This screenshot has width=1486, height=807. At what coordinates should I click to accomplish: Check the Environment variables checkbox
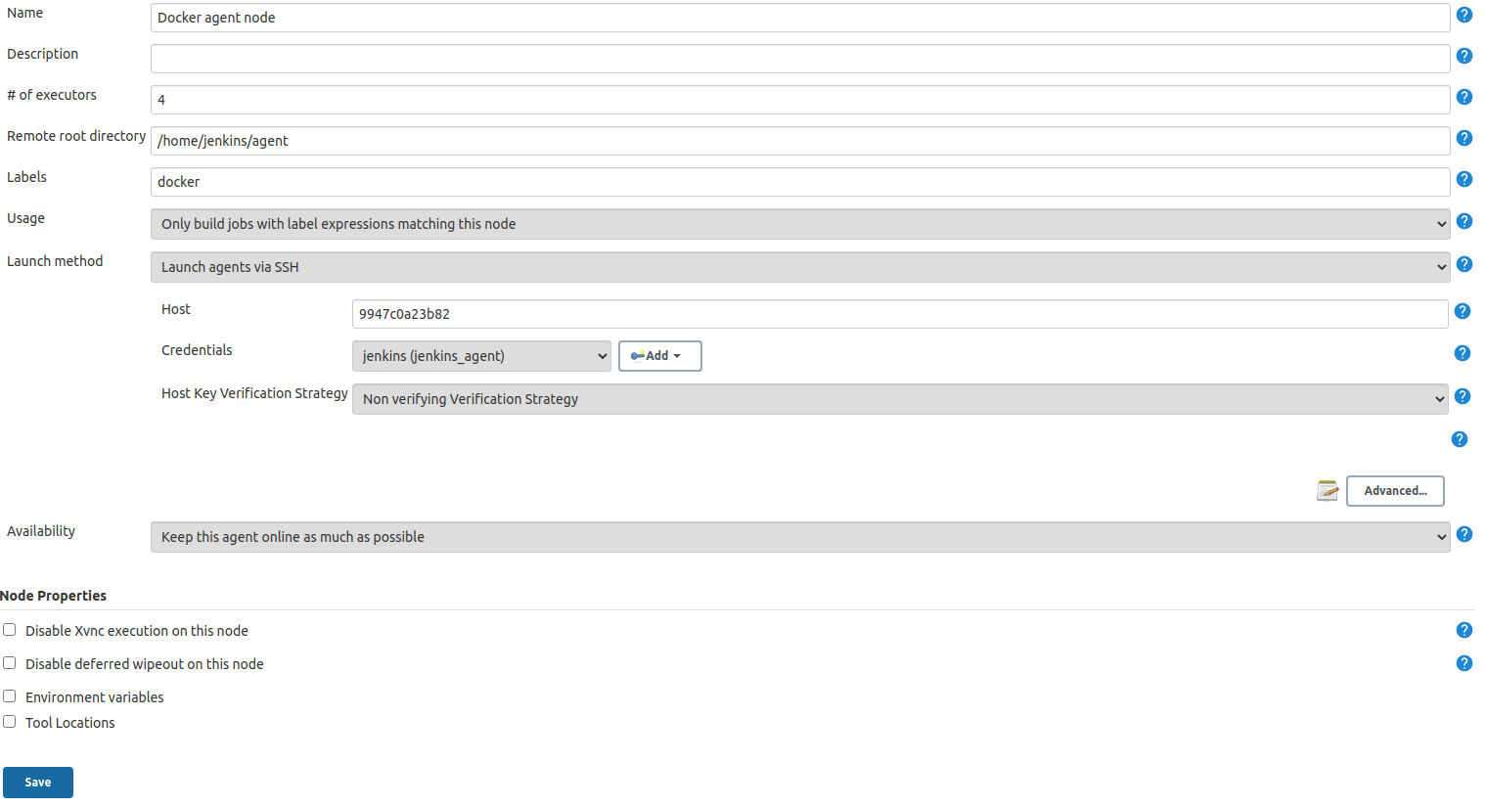(9, 695)
